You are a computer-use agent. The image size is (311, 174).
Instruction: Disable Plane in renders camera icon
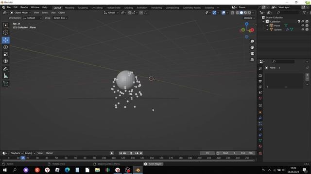(307, 26)
